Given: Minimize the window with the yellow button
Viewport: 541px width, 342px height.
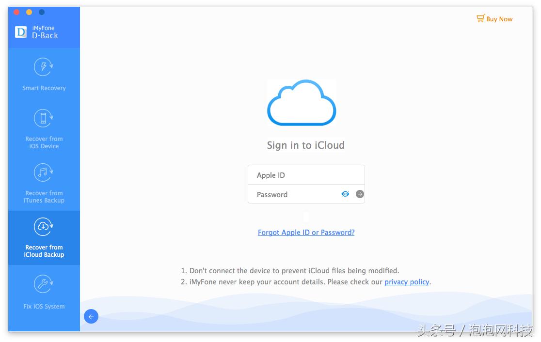Looking at the screenshot, I should [x=29, y=12].
